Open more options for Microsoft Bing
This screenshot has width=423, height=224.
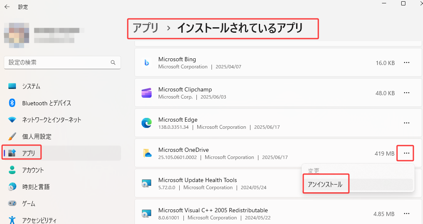[x=407, y=63]
